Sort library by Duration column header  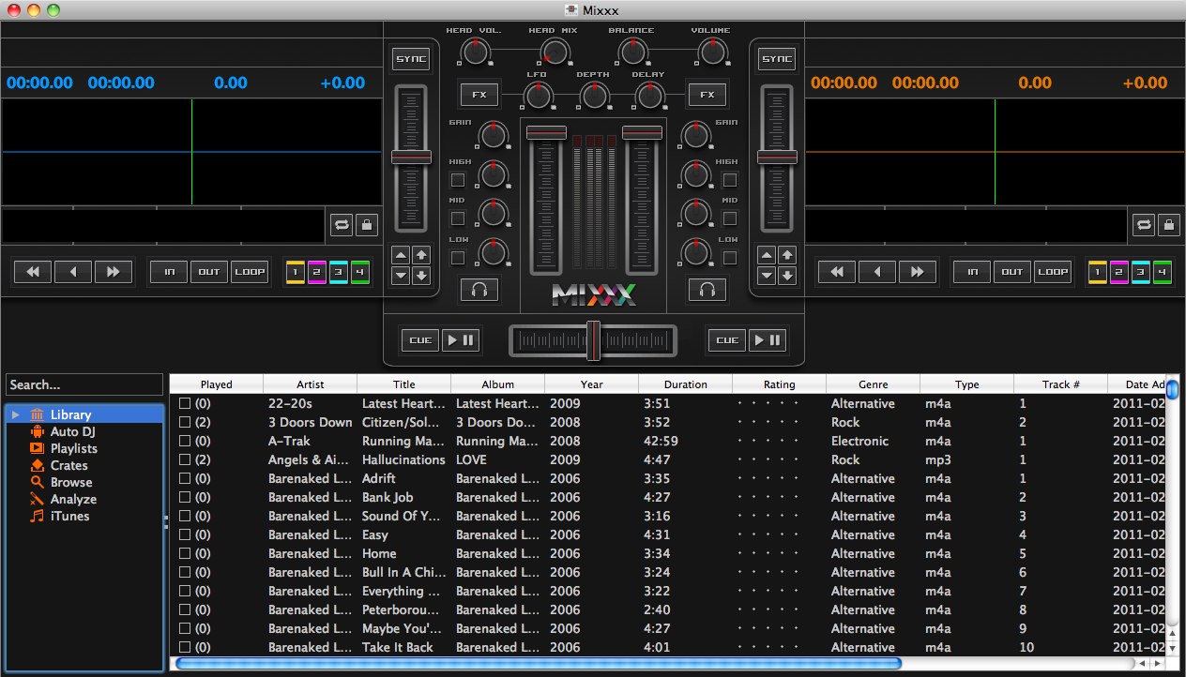click(x=685, y=384)
